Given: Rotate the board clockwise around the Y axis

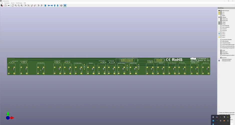Looking at the screenshot, I should 32,5.
